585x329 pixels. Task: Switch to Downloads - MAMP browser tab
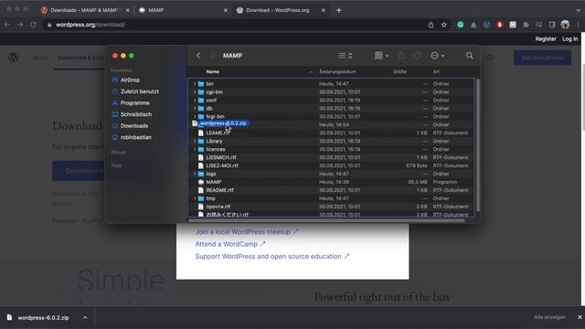[85, 10]
